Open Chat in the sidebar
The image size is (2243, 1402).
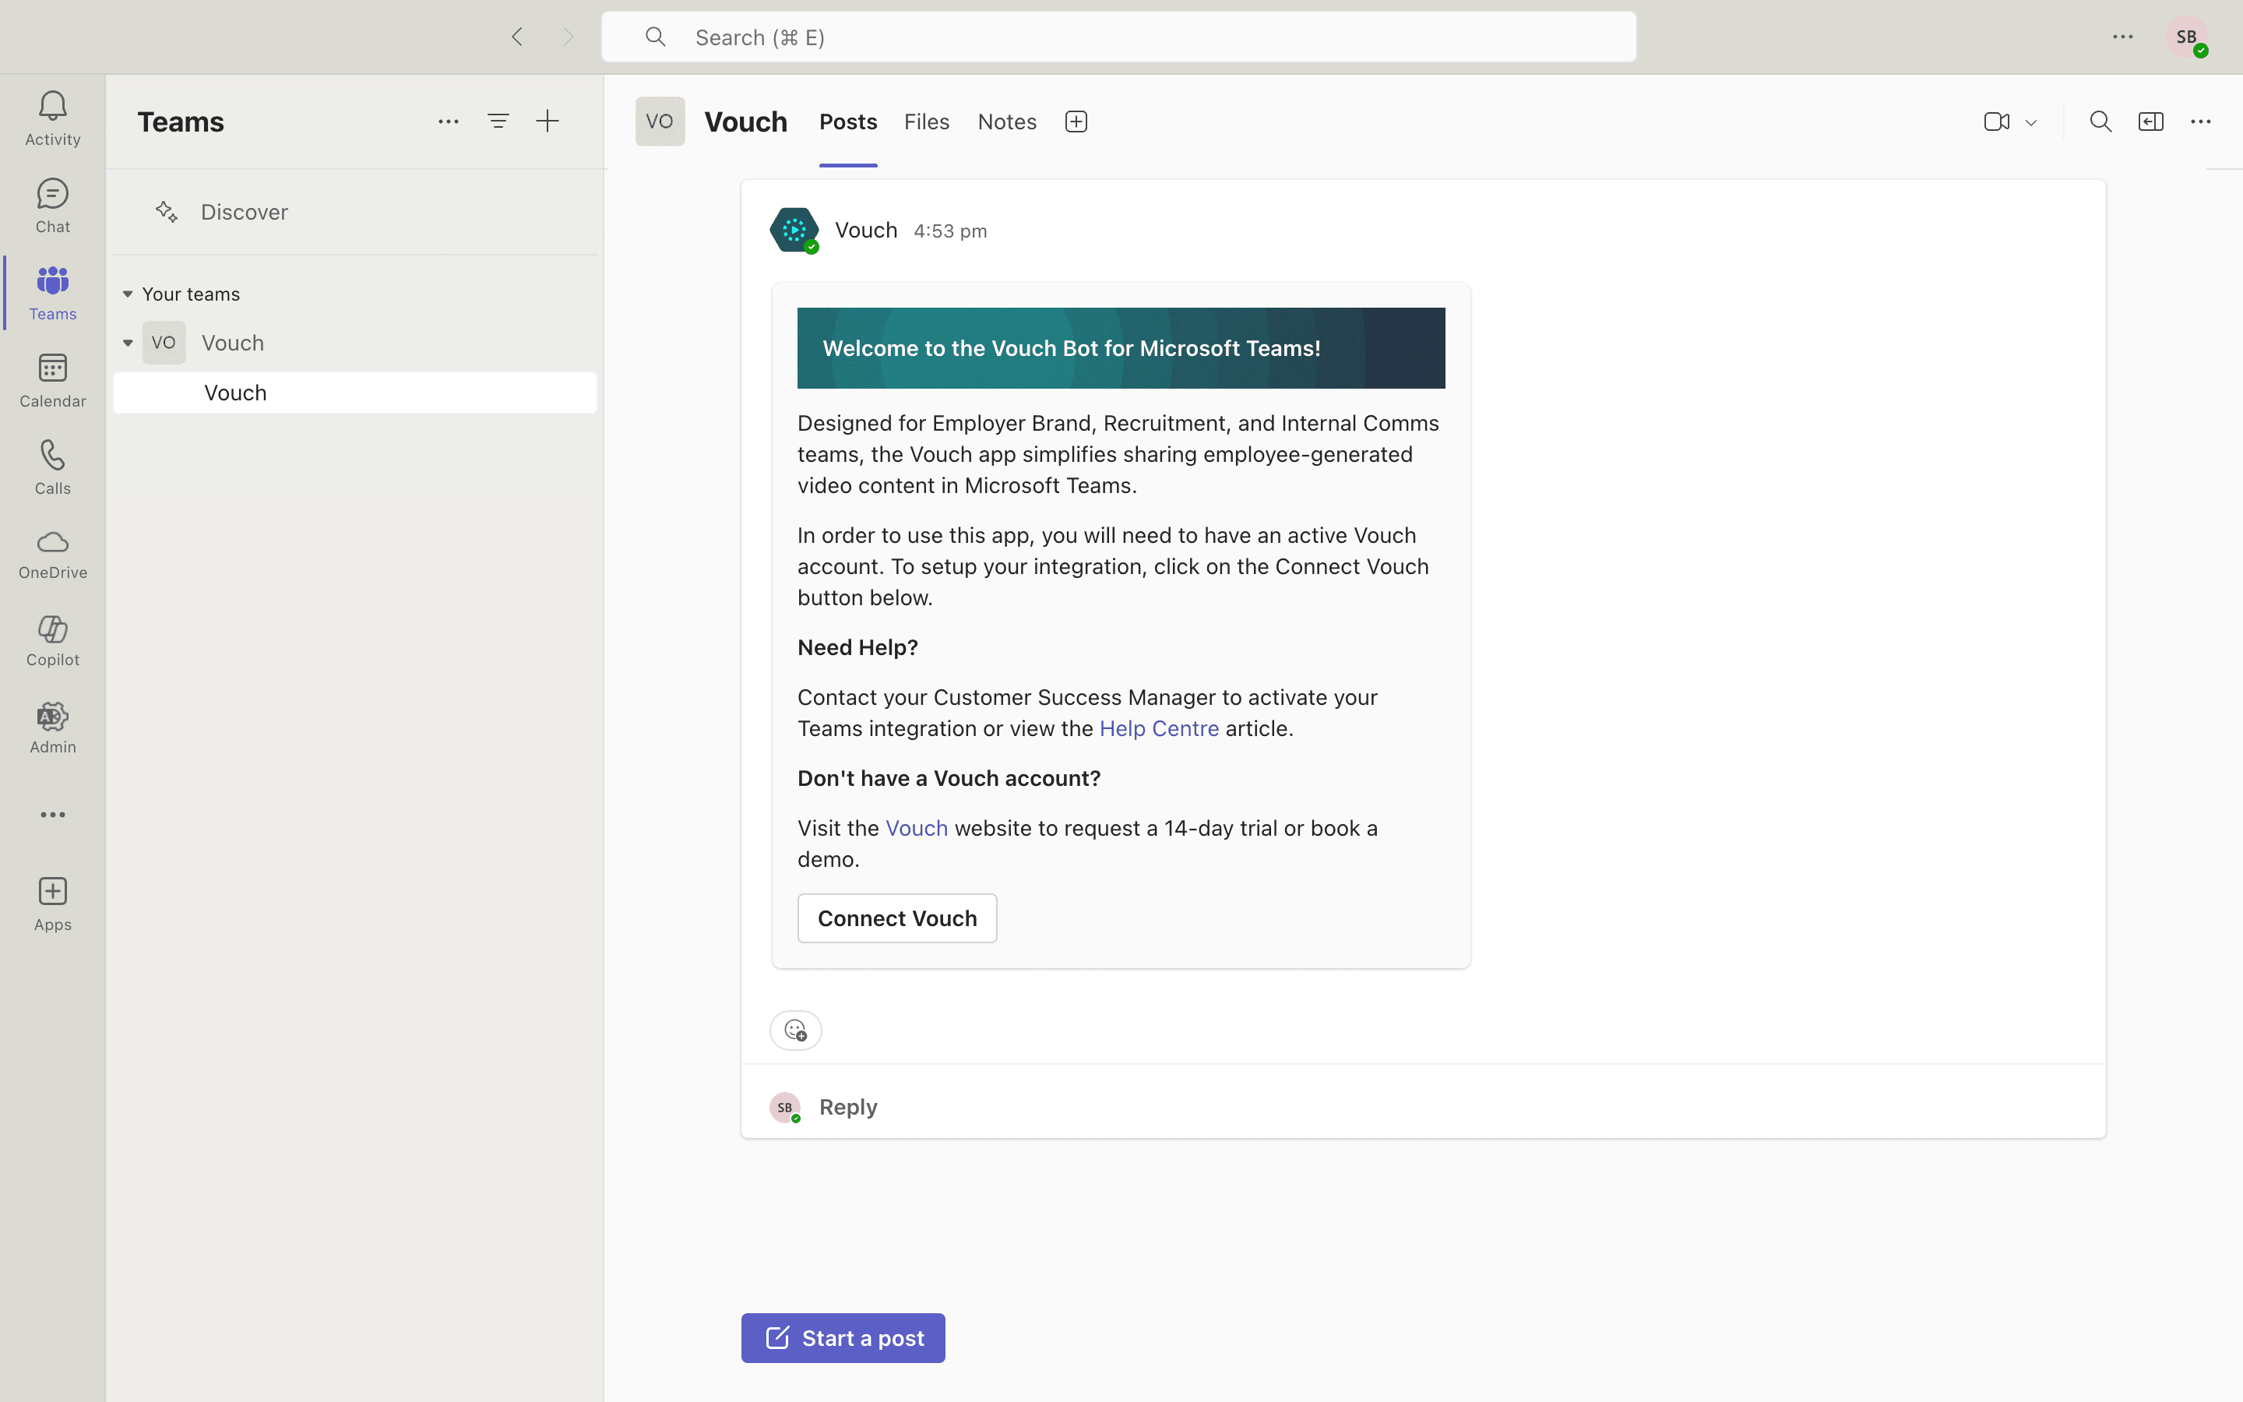click(53, 206)
